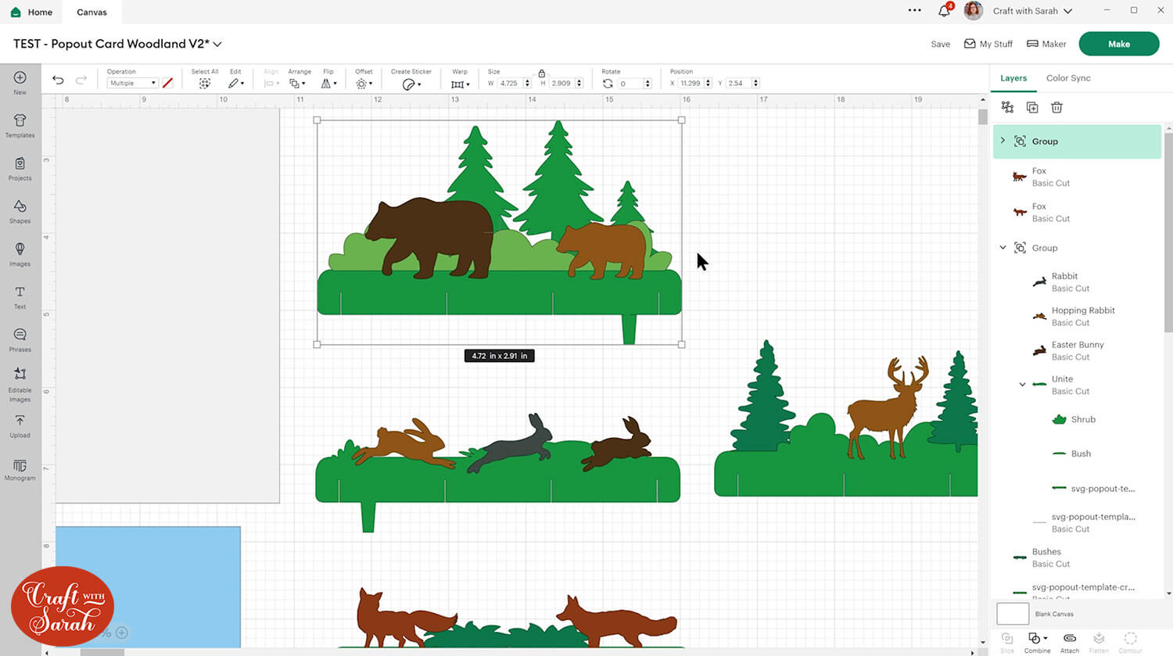The image size is (1173, 656).
Task: Click the Monogram tool icon
Action: (x=20, y=468)
